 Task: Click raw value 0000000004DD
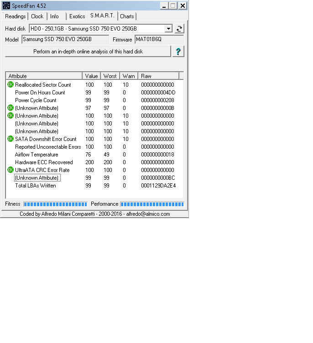pyautogui.click(x=158, y=93)
